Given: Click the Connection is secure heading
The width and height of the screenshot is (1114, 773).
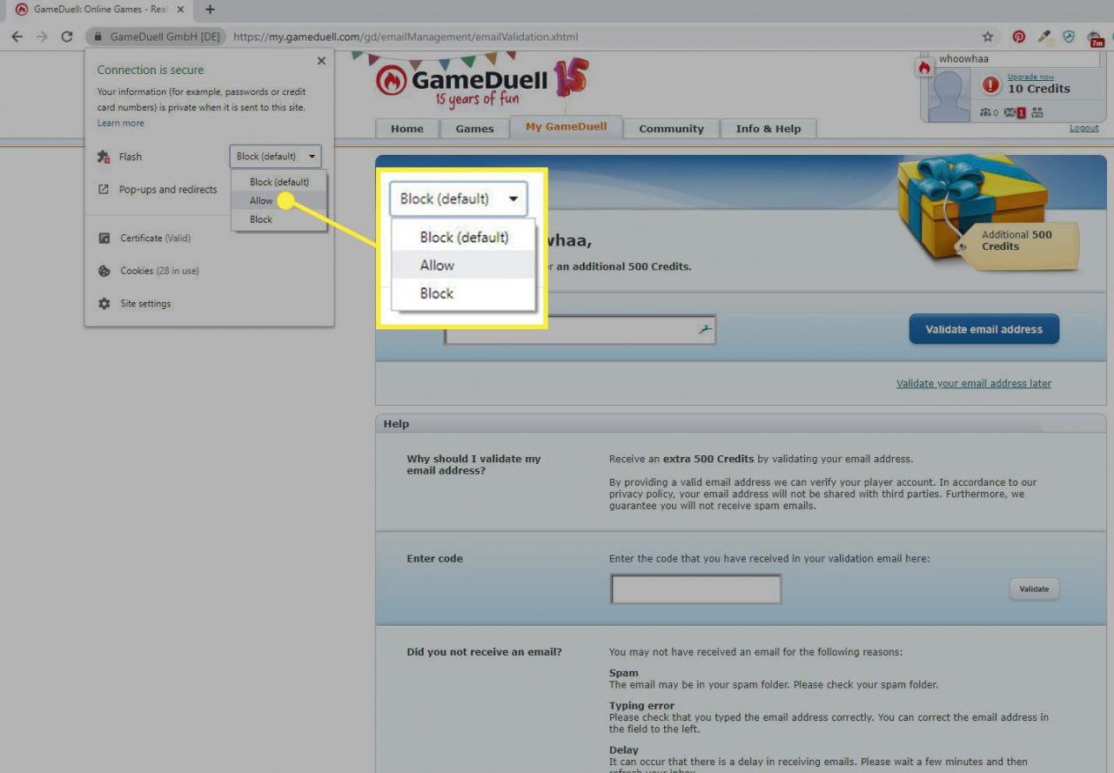Looking at the screenshot, I should pyautogui.click(x=151, y=70).
